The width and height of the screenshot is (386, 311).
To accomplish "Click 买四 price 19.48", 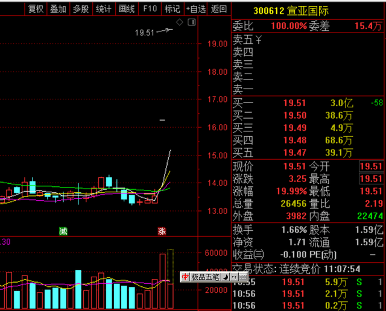I will (295, 140).
